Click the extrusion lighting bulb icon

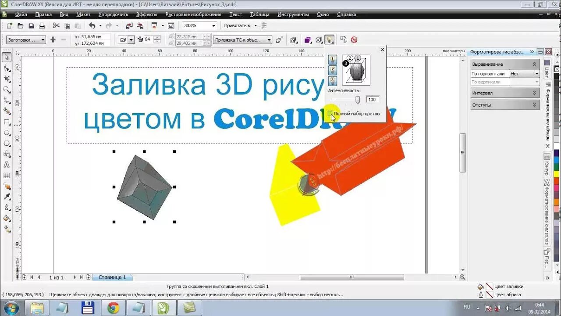coord(330,40)
